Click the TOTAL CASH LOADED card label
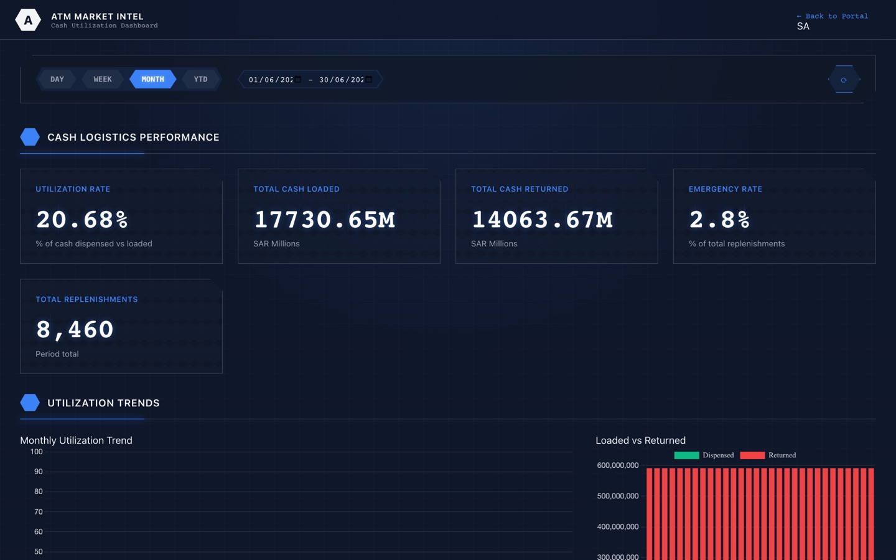The height and width of the screenshot is (560, 896). coord(296,189)
